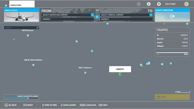Open the notifications bell icon
Screen dimensions: 194x109
159,4
